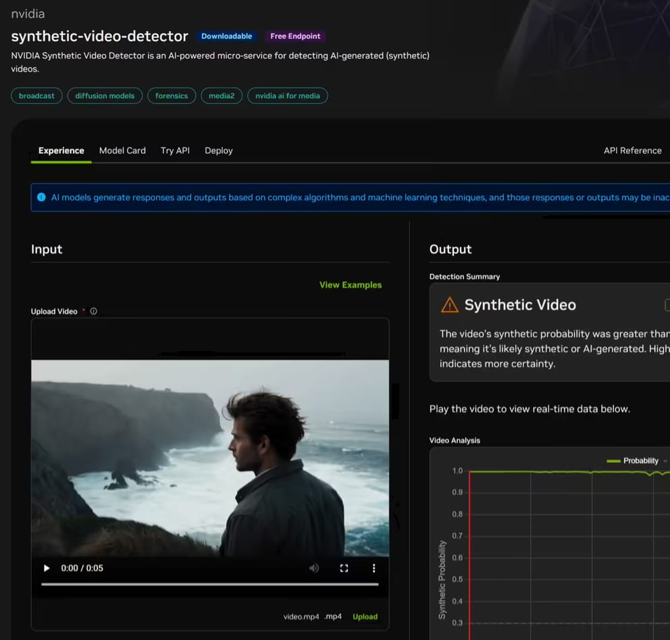This screenshot has width=670, height=640.
Task: Go to the Deploy tab
Action: 219,151
